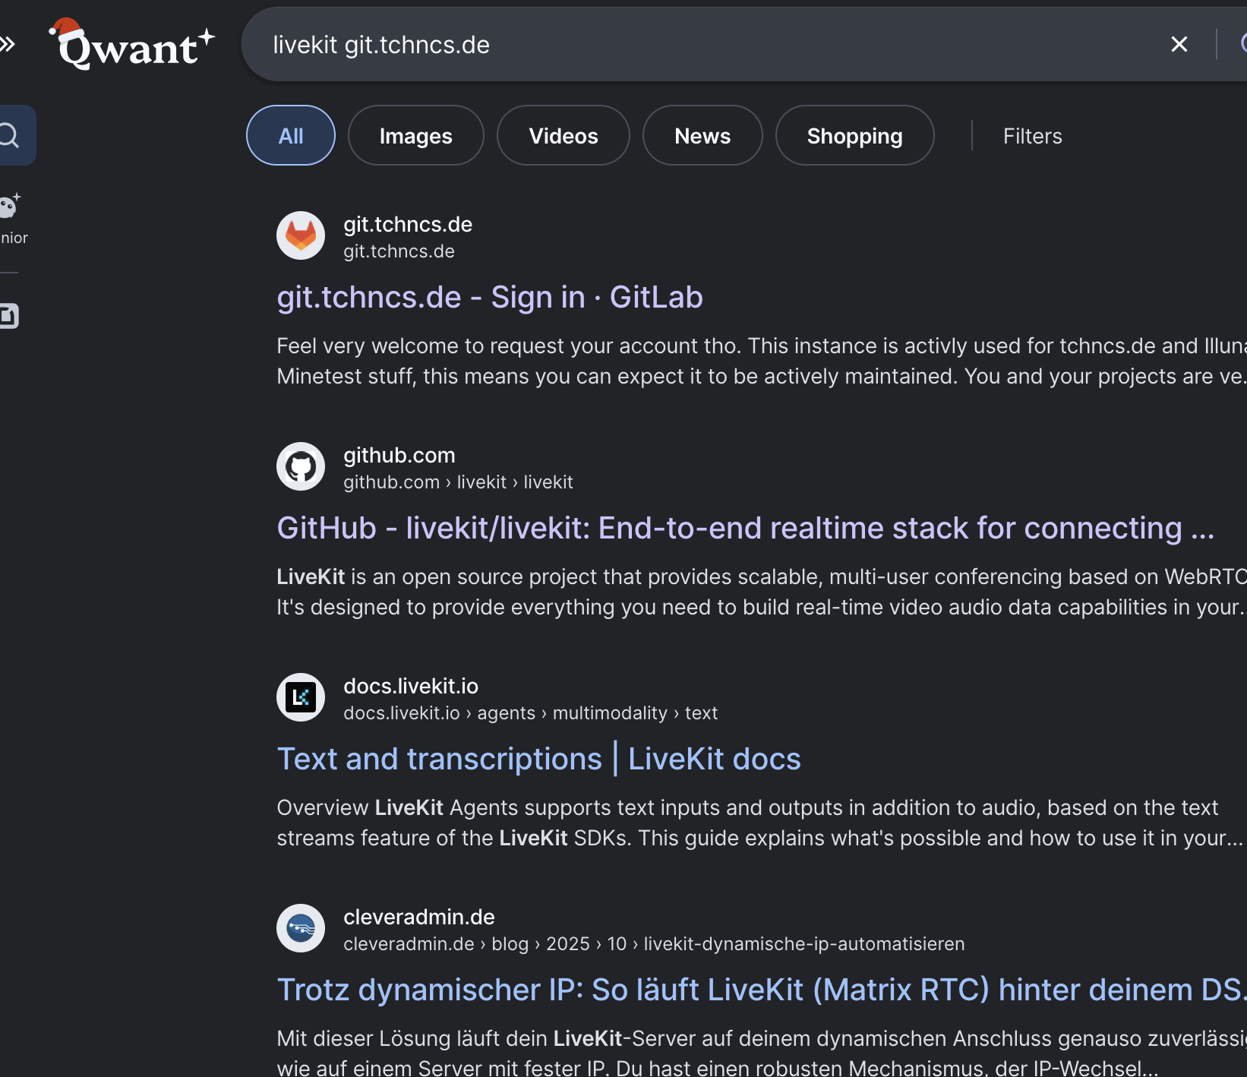Image resolution: width=1247 pixels, height=1077 pixels.
Task: Click the cleveradmin.de favicon
Action: [x=301, y=928]
